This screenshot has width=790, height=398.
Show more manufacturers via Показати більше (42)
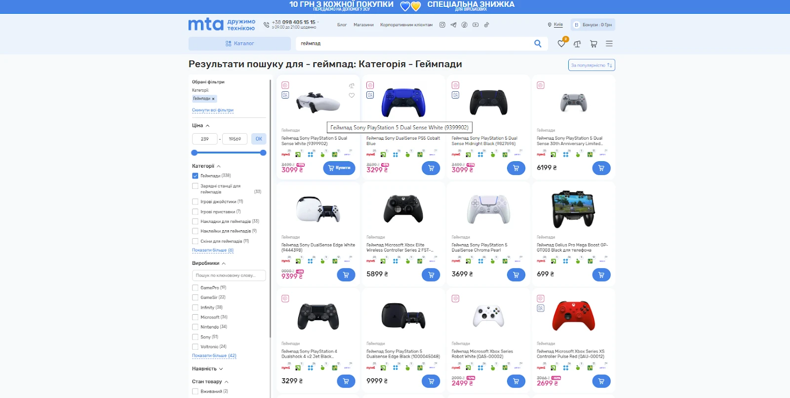pos(214,356)
